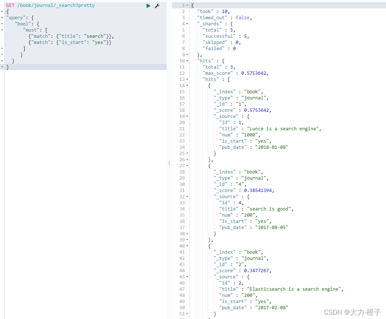Click the "pub_date" : "2017-02-08" line

(x=253, y=307)
